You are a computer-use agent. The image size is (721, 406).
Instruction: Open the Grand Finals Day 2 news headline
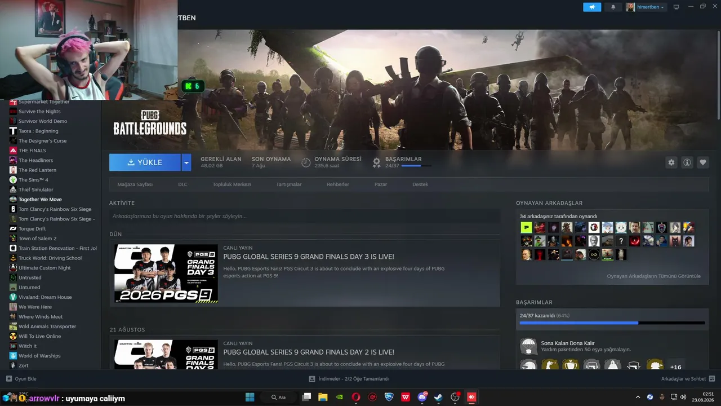[x=309, y=352]
